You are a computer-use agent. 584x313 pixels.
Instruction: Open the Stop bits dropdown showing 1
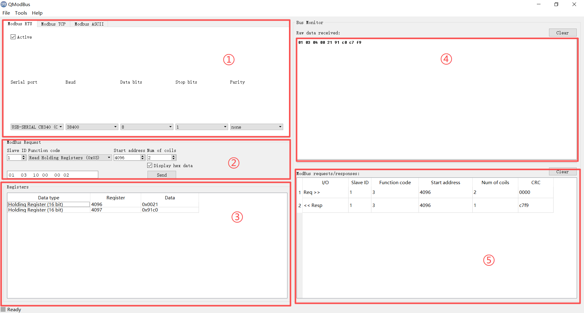pos(202,127)
